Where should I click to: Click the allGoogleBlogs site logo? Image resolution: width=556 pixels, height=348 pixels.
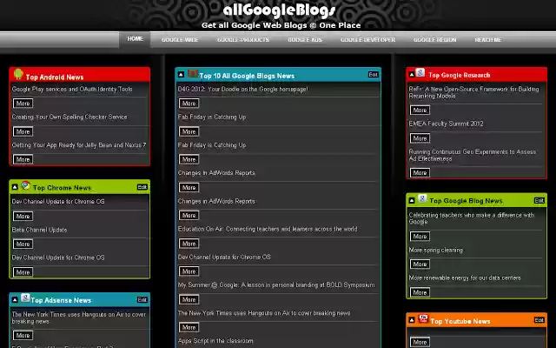(x=280, y=10)
